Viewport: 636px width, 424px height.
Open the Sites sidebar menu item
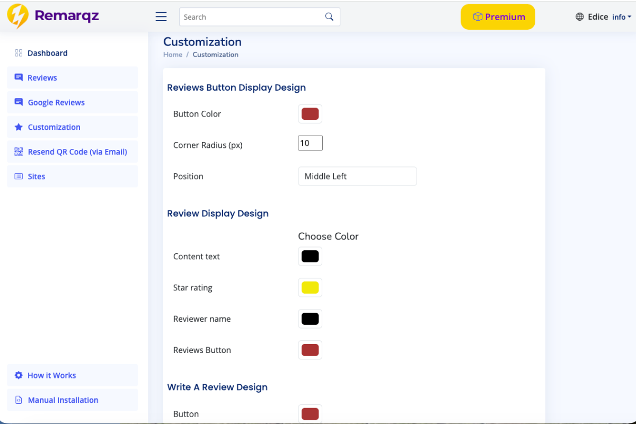point(37,176)
